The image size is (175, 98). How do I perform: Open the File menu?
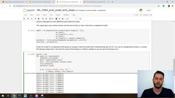tap(25, 15)
